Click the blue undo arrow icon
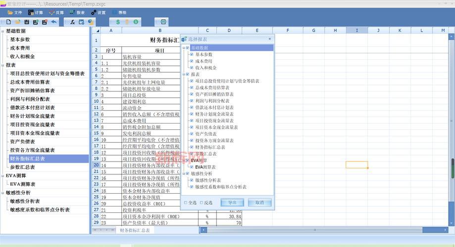 pyautogui.click(x=53, y=22)
